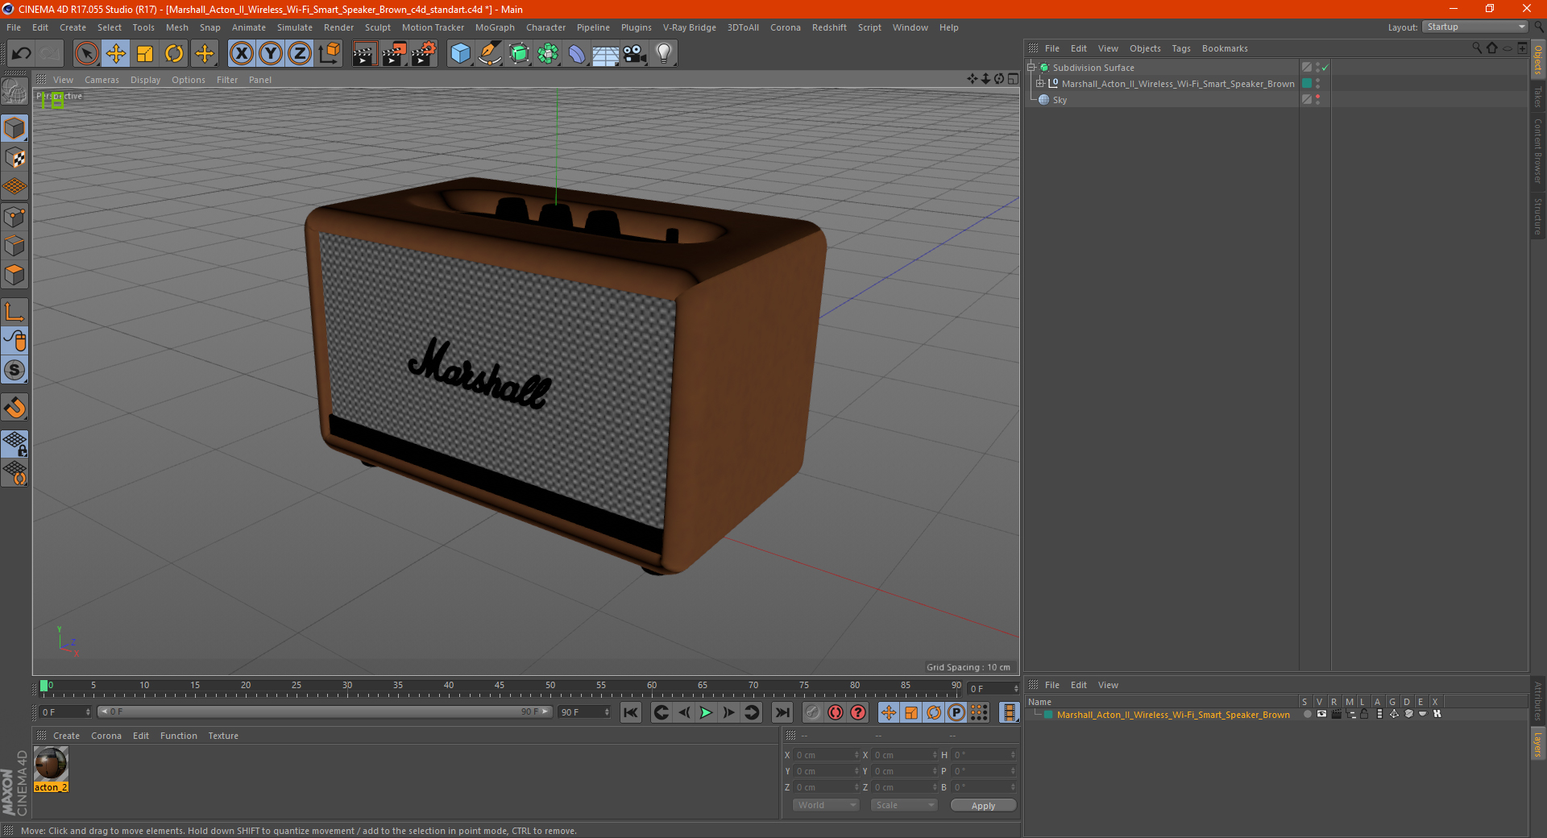This screenshot has height=838, width=1547.
Task: Select the Magnet sculpt tool icon
Action: (15, 408)
